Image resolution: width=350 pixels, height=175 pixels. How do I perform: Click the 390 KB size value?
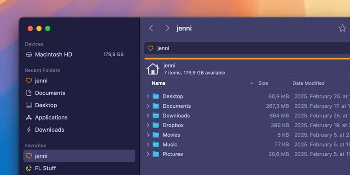280,125
